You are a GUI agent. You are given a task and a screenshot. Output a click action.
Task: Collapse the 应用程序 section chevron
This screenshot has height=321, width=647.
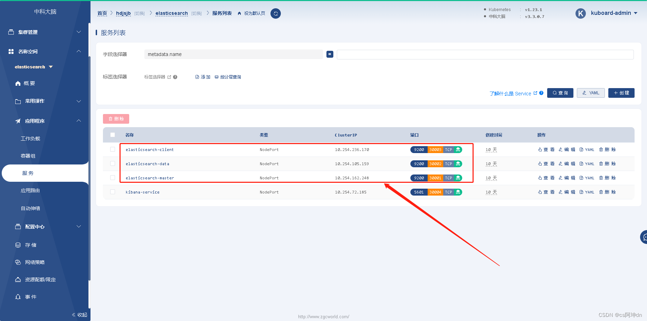pyautogui.click(x=79, y=121)
